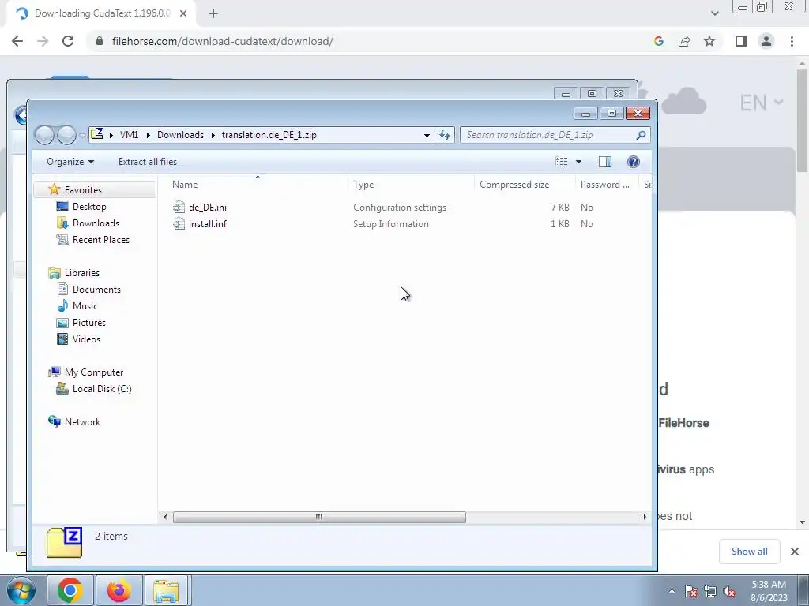Open a new Chrome tab
This screenshot has width=809, height=606.
(x=213, y=13)
